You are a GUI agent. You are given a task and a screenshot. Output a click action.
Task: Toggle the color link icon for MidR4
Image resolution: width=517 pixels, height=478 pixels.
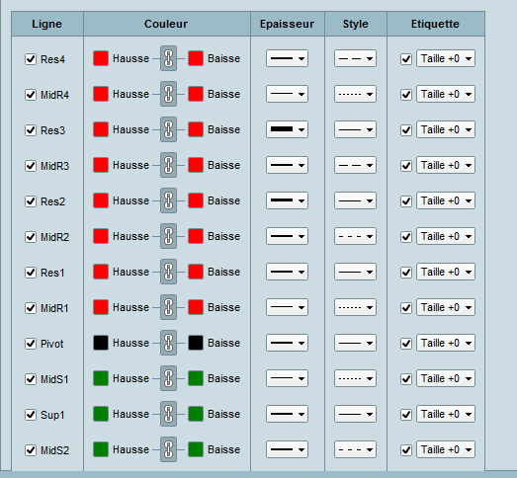pos(168,94)
